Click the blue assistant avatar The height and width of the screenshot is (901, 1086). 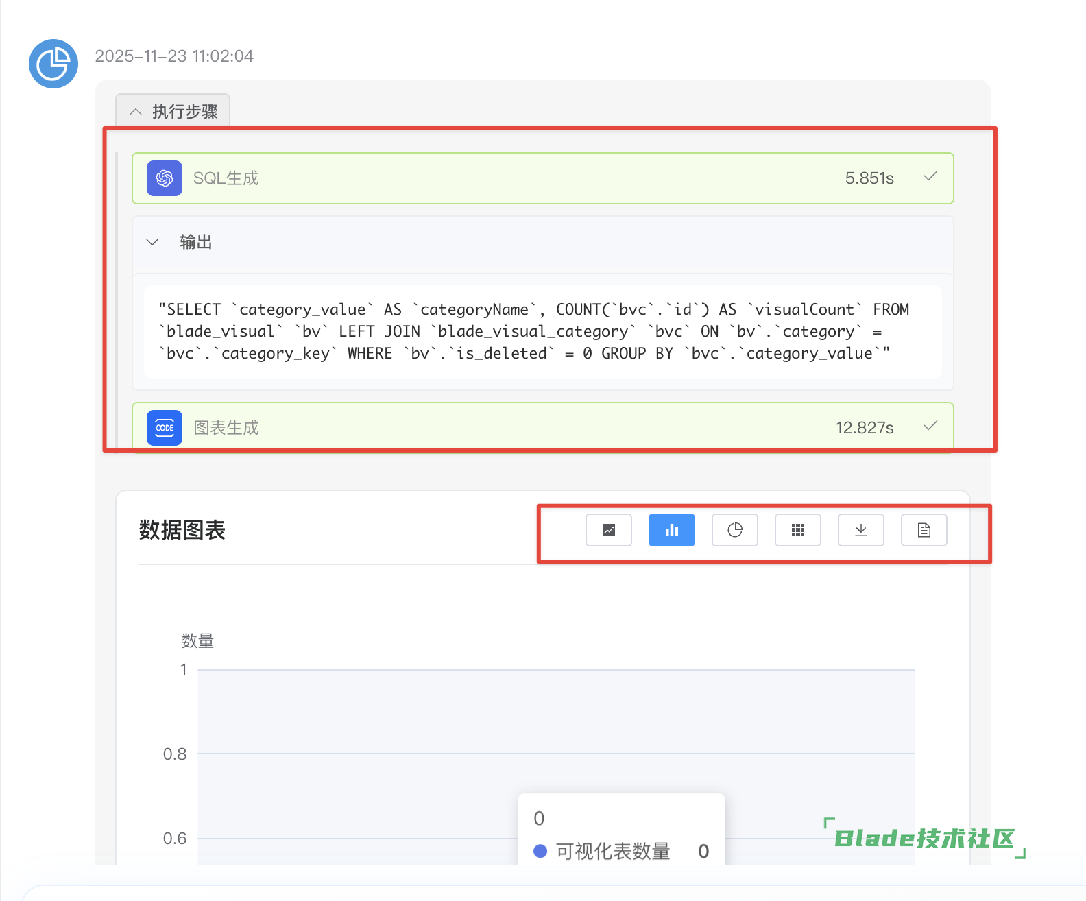point(53,64)
